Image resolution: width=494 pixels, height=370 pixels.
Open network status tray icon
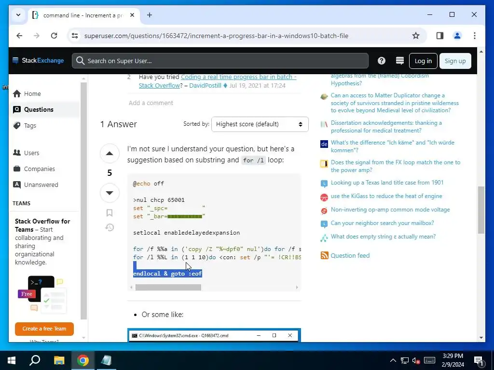click(405, 360)
